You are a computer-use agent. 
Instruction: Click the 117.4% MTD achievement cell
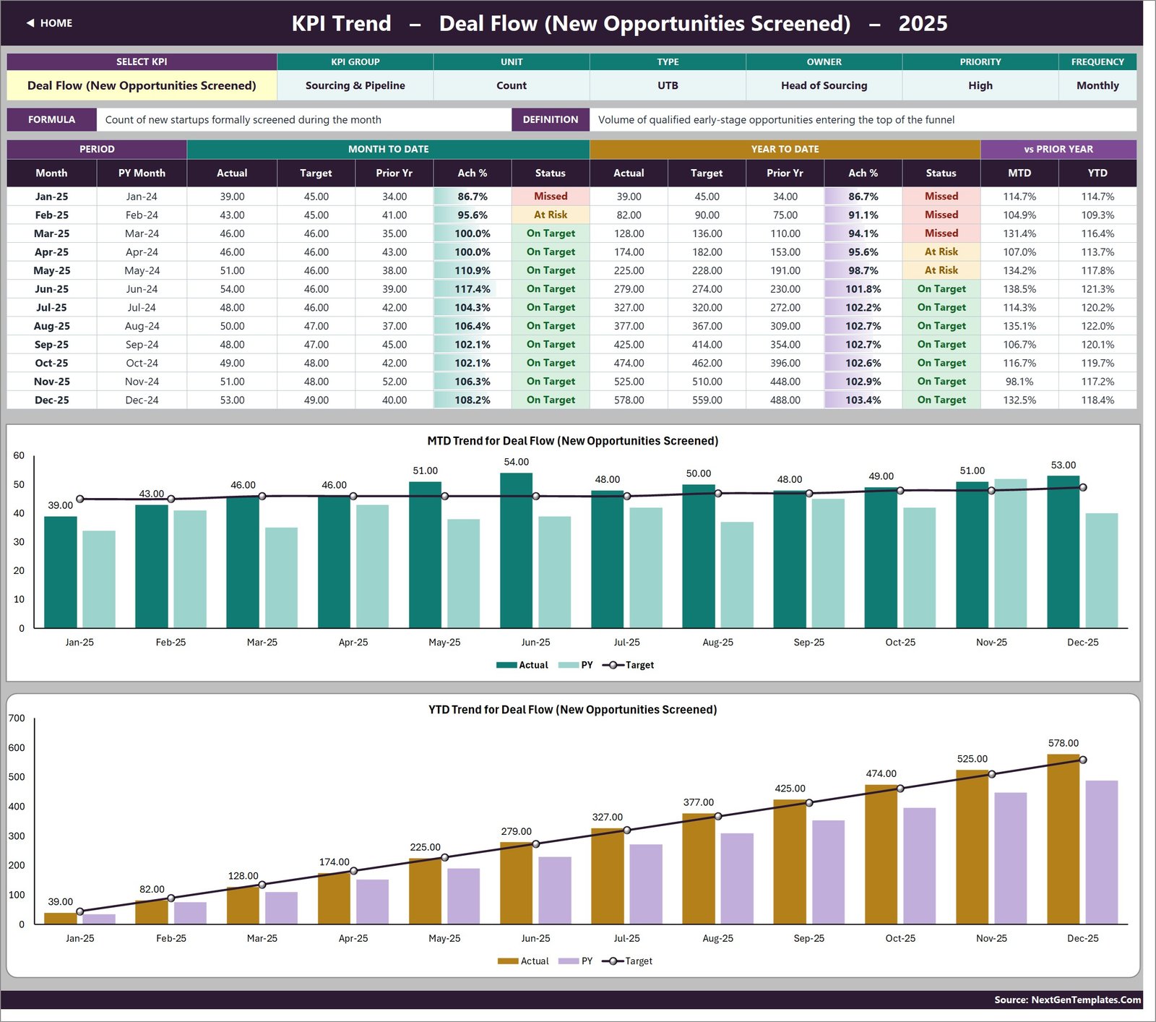[x=473, y=289]
